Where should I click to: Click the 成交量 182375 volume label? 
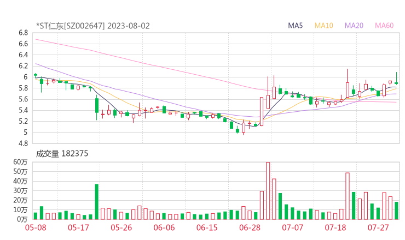coord(62,154)
